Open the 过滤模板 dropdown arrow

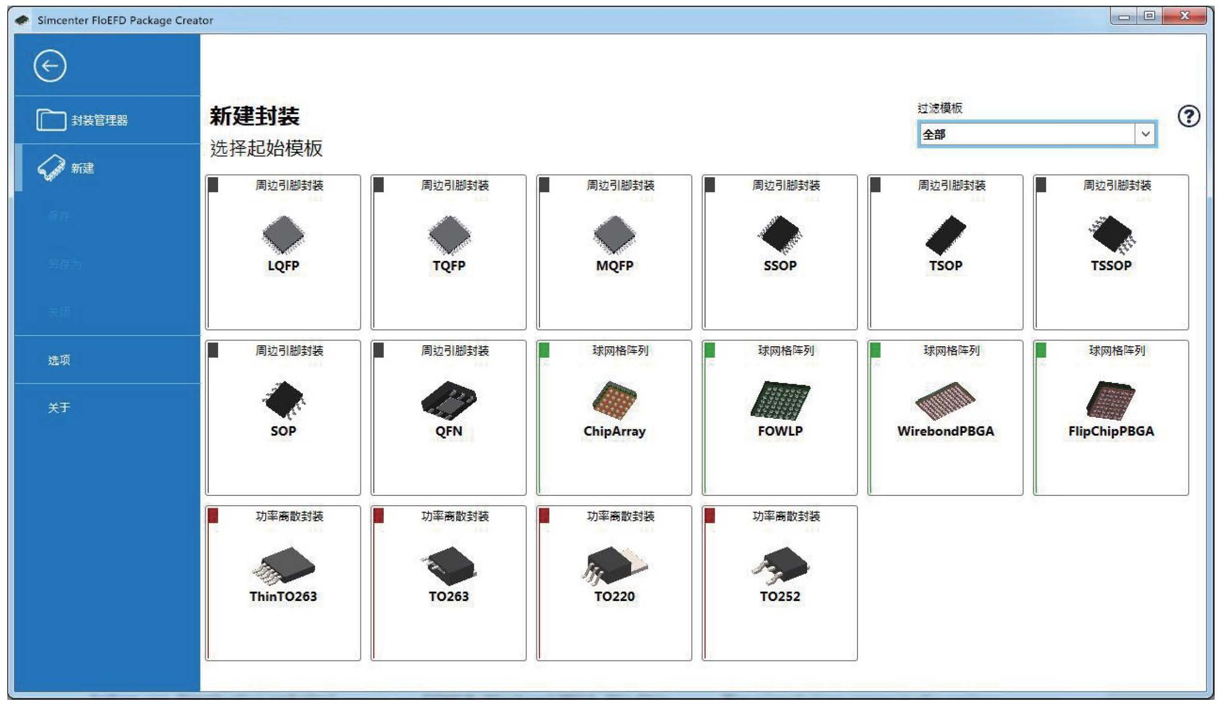coord(1145,134)
